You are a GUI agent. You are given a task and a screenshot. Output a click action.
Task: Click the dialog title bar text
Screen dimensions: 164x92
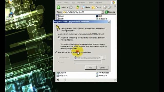[71, 22]
